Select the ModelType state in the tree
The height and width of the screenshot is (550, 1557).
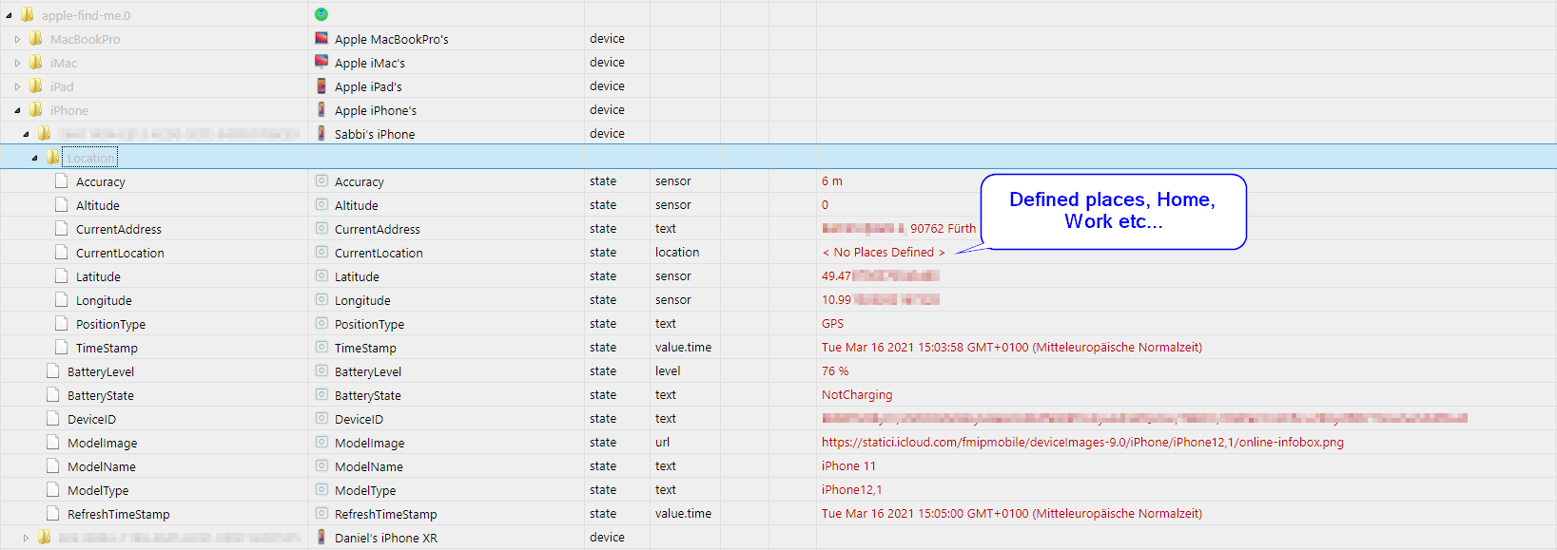(x=98, y=490)
